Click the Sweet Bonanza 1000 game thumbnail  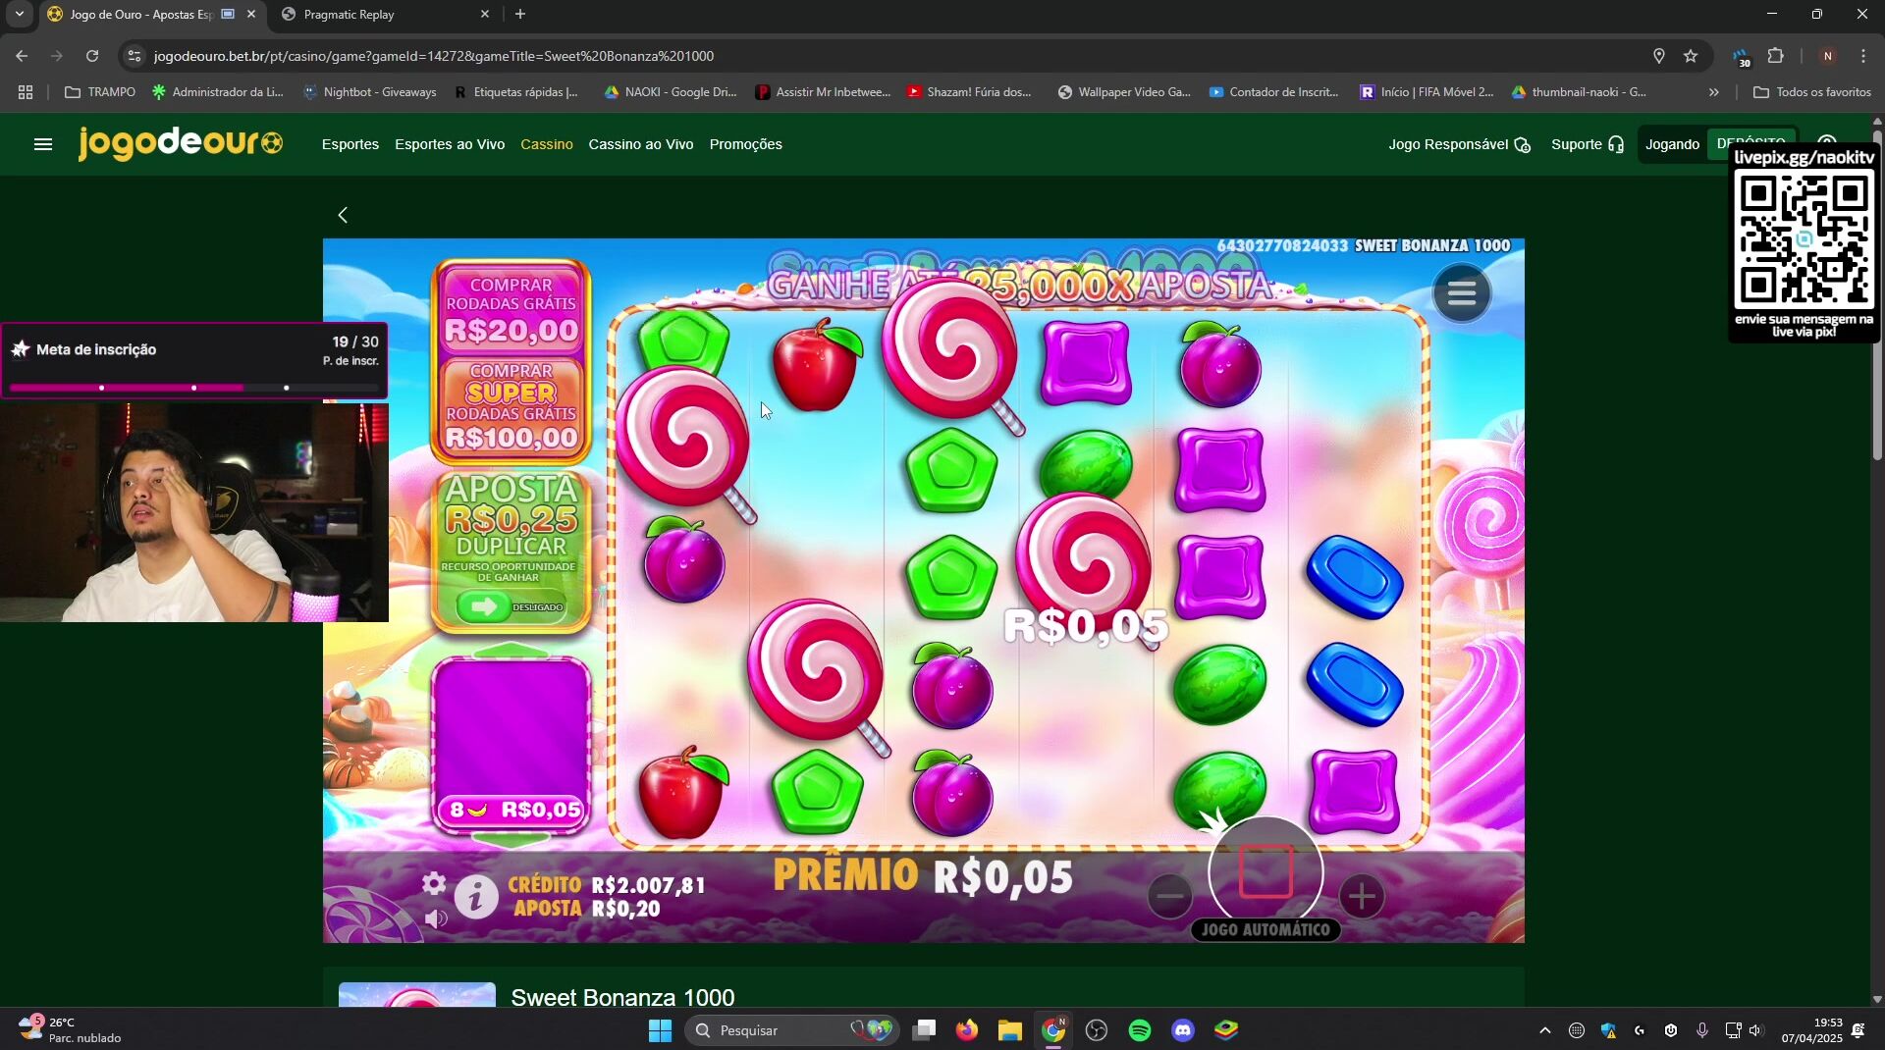tap(417, 993)
